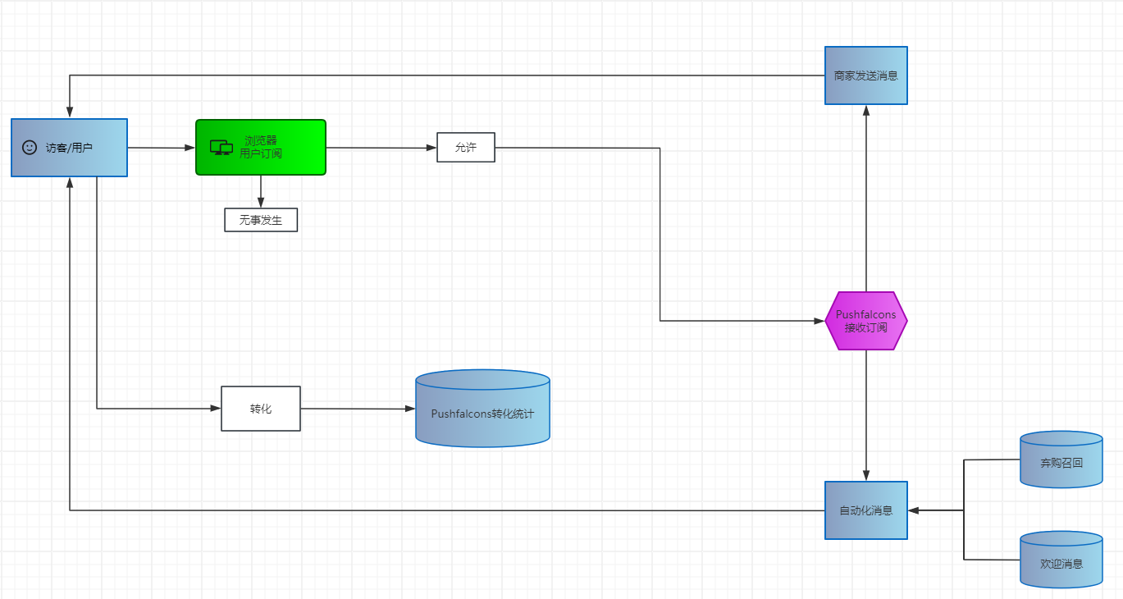Select the 转化 rectangle

pos(261,409)
